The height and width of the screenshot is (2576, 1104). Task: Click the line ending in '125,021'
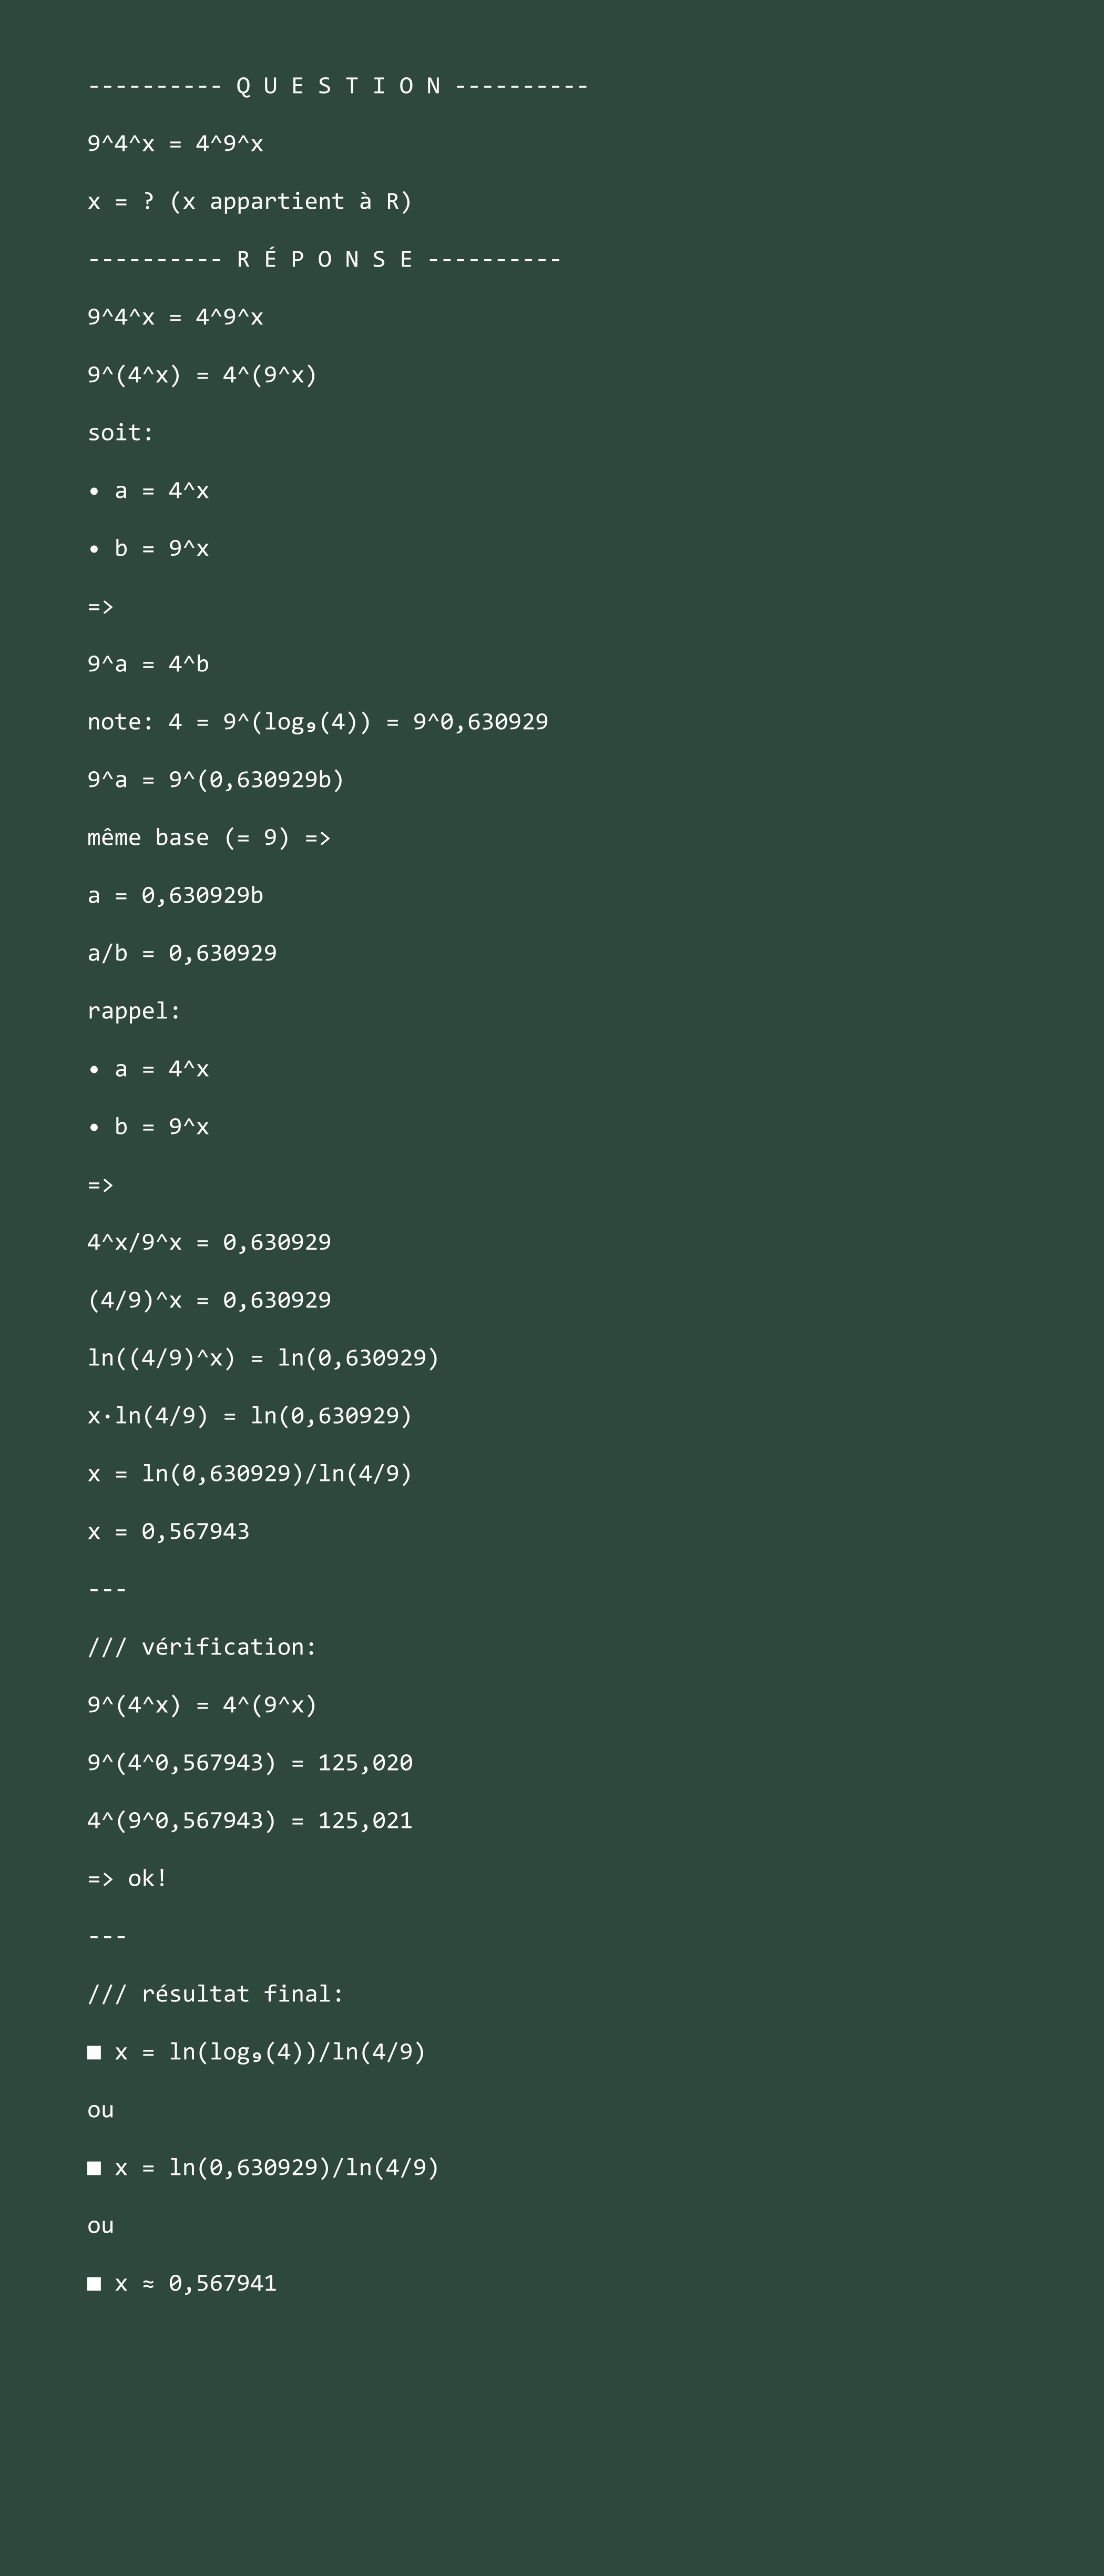click(x=250, y=1820)
